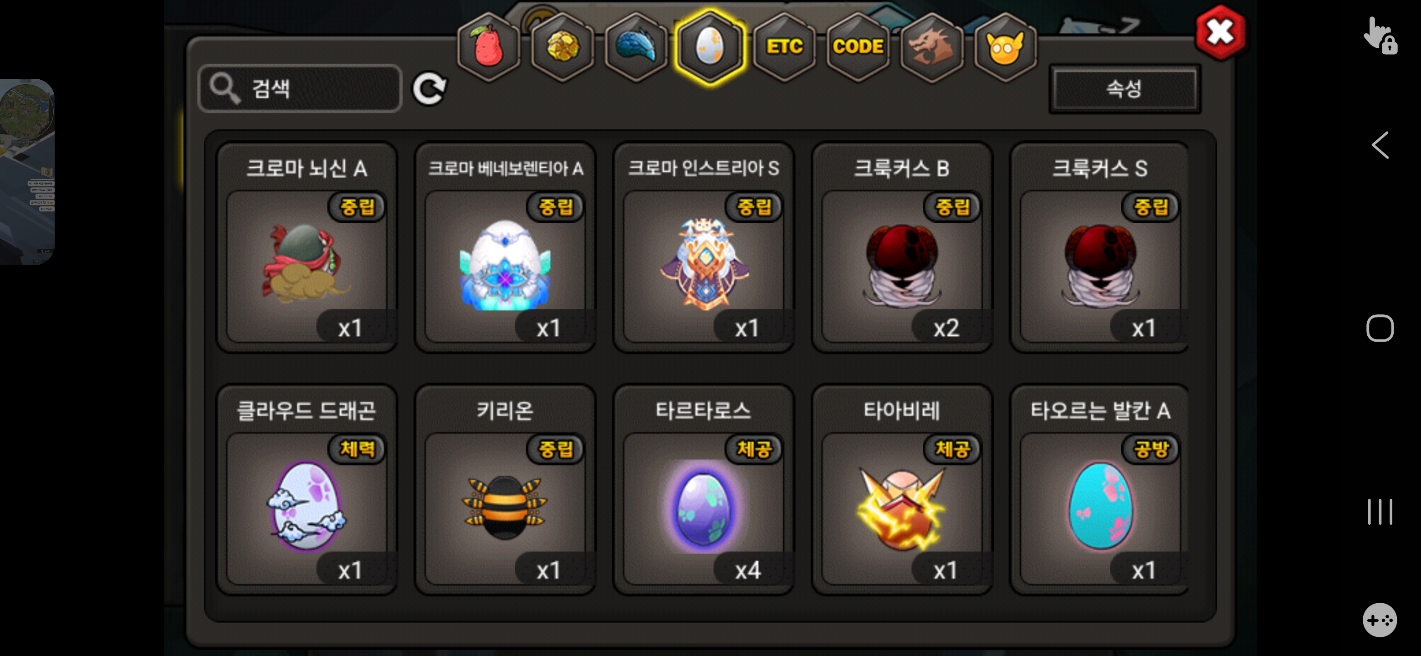Viewport: 1421px width, 656px height.
Task: Open the yellow owl mask tab
Action: point(1005,47)
